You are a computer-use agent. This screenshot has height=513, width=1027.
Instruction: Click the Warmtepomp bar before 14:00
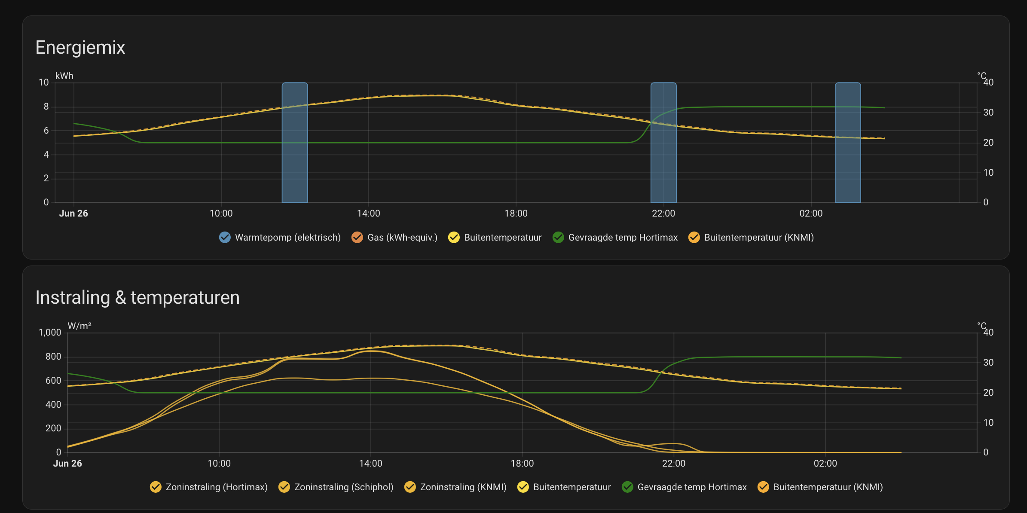295,143
